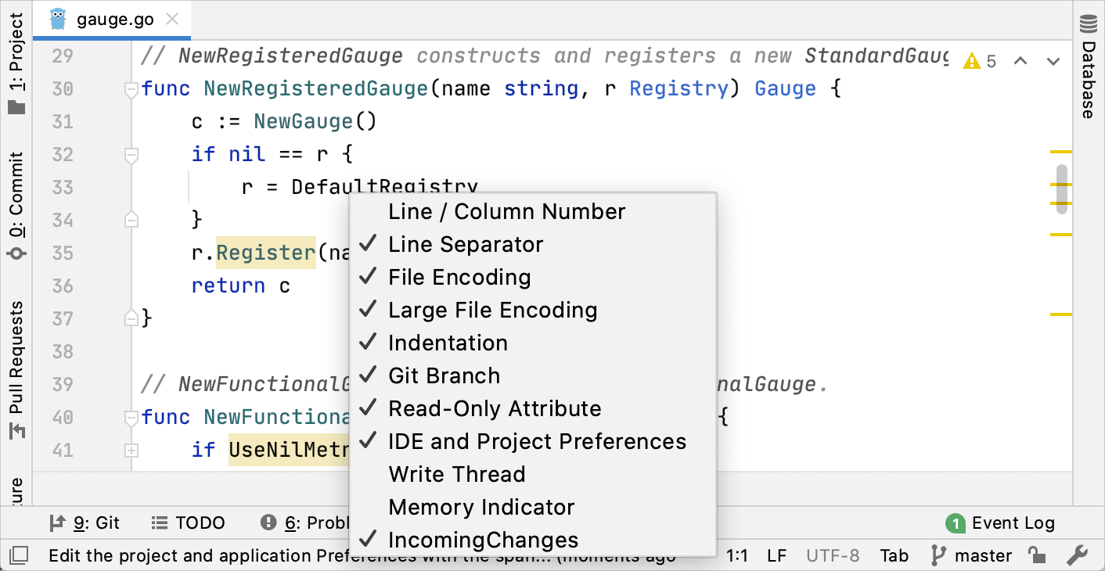Image resolution: width=1105 pixels, height=571 pixels.
Task: Change the LF line separator
Action: coord(776,555)
